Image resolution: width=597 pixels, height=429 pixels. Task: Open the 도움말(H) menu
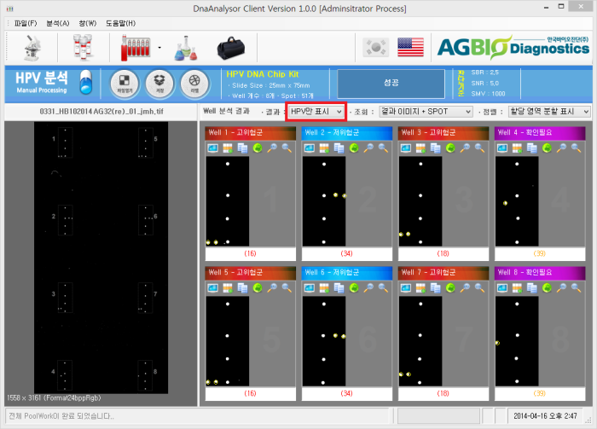click(x=121, y=23)
